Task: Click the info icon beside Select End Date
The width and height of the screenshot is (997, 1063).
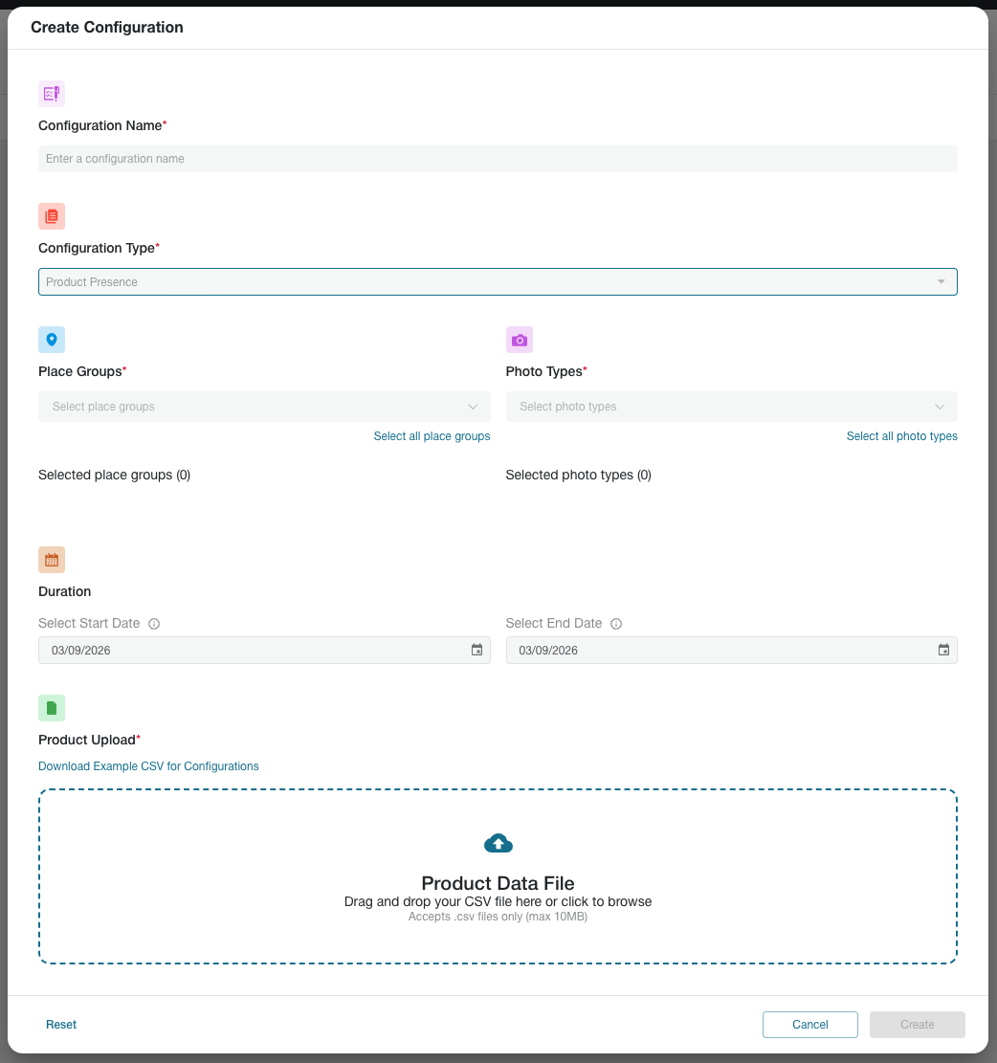Action: pyautogui.click(x=616, y=624)
